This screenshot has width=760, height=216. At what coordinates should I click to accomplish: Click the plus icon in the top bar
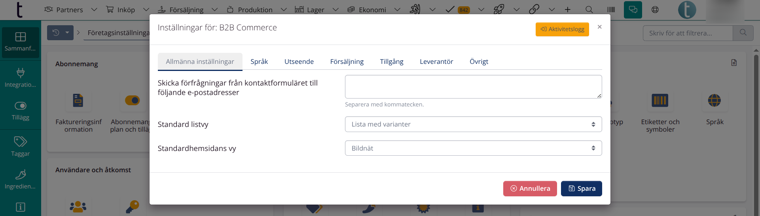coord(568,9)
